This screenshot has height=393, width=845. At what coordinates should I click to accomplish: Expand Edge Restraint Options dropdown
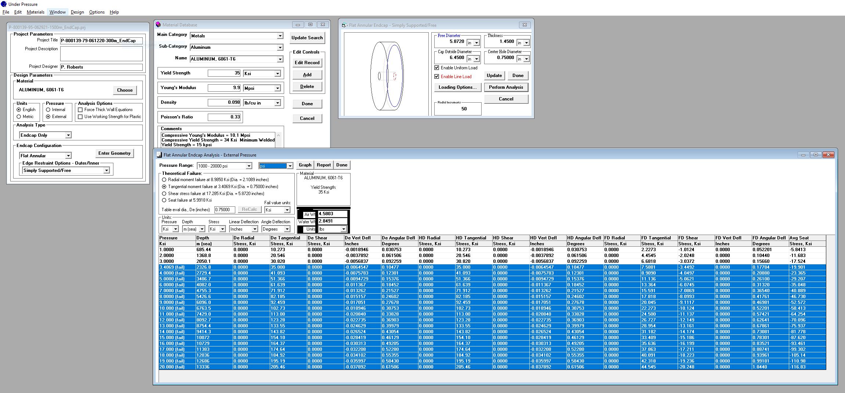pyautogui.click(x=106, y=170)
